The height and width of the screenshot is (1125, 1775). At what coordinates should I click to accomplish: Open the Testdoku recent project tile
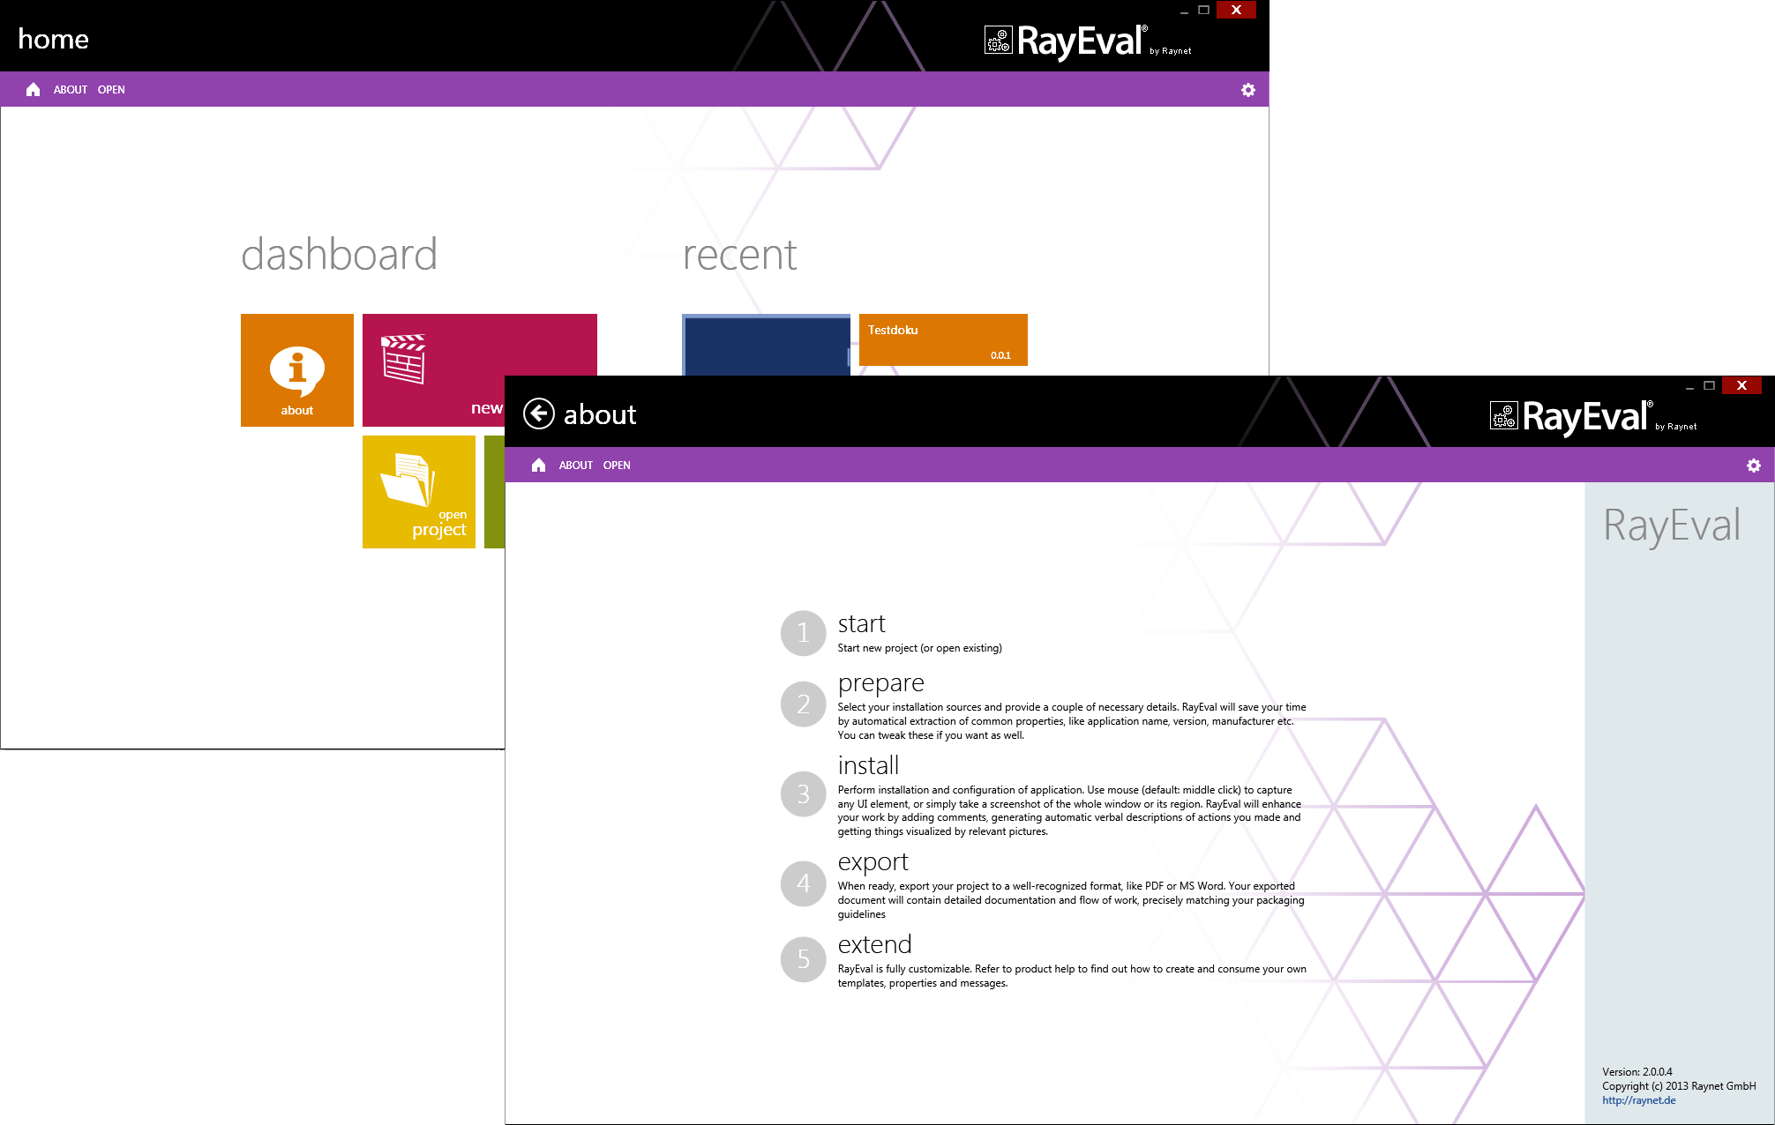(x=943, y=339)
